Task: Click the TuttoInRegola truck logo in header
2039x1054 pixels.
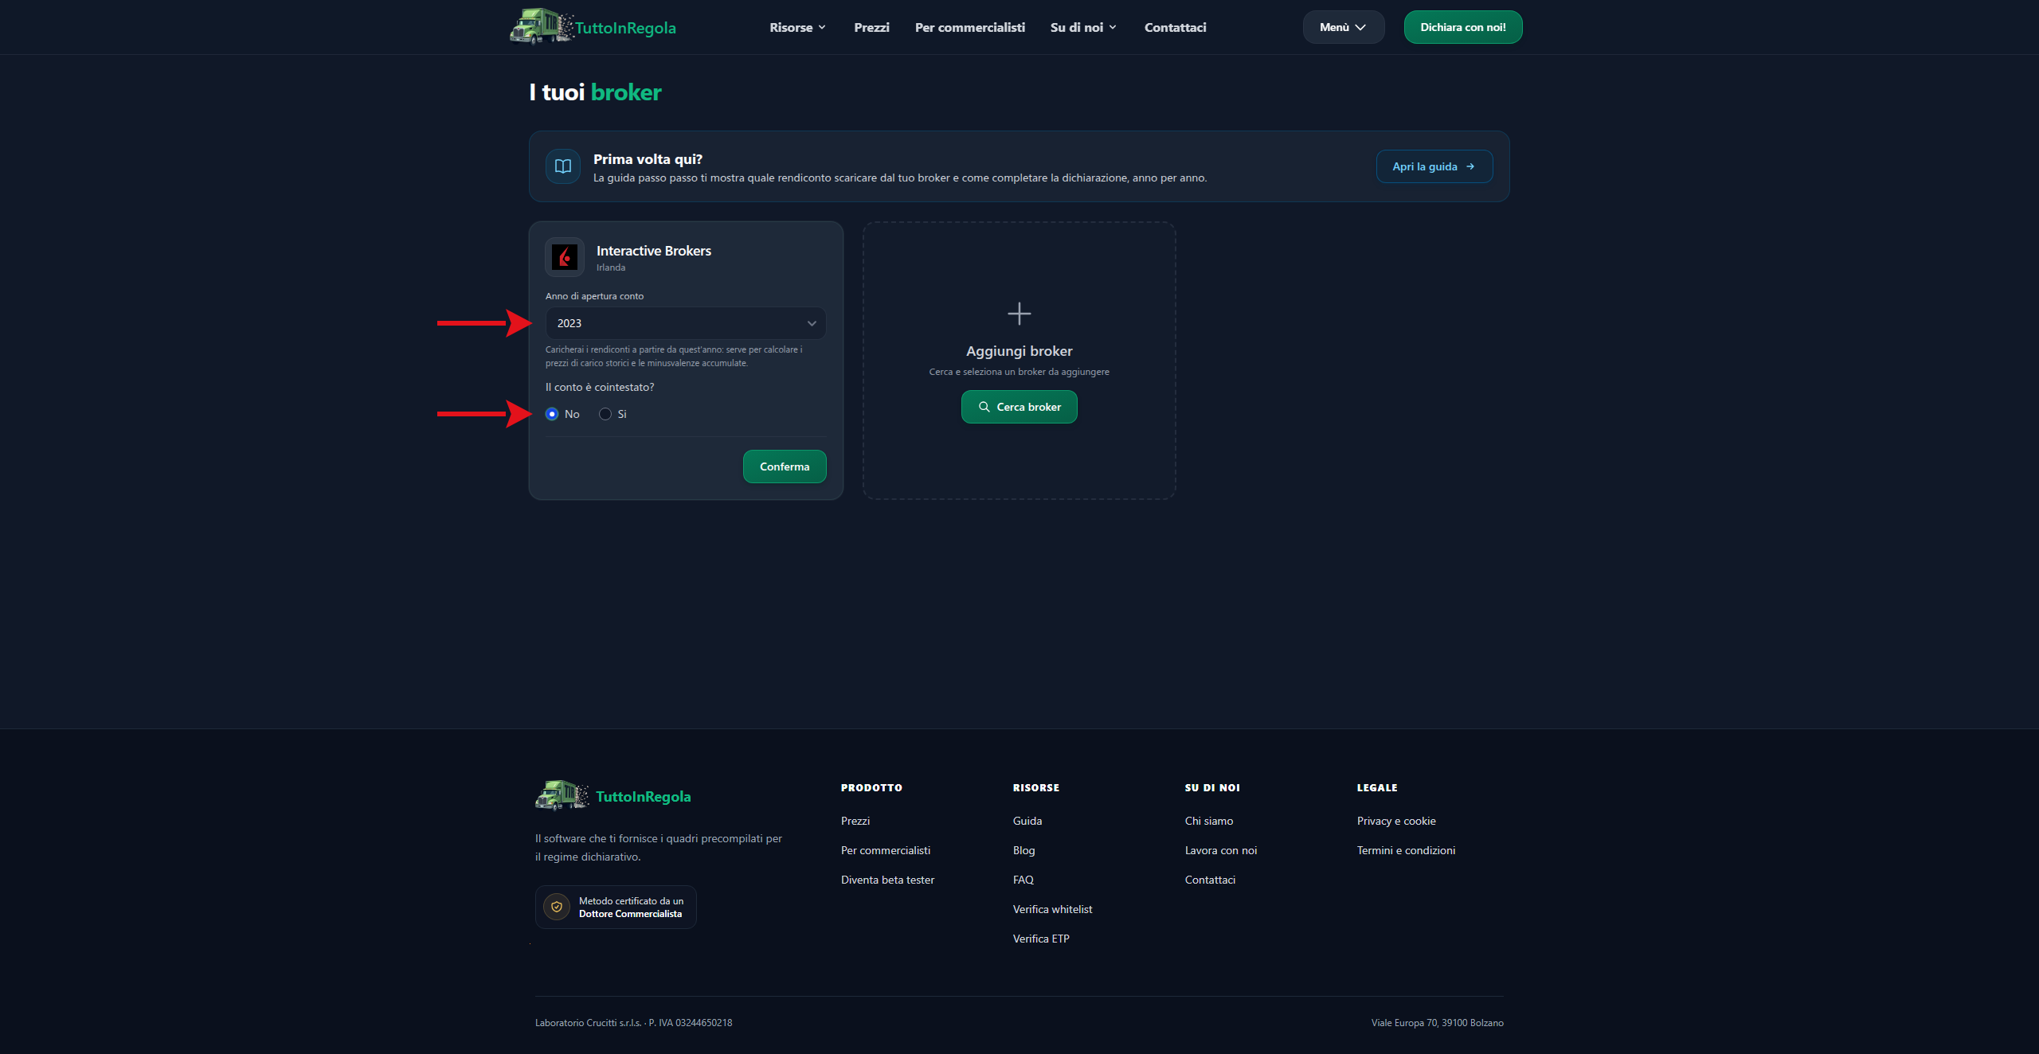Action: (542, 26)
